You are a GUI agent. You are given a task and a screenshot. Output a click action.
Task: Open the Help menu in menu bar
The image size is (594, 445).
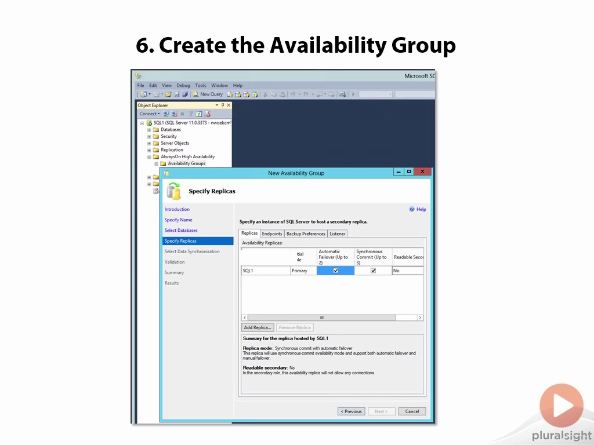point(237,86)
